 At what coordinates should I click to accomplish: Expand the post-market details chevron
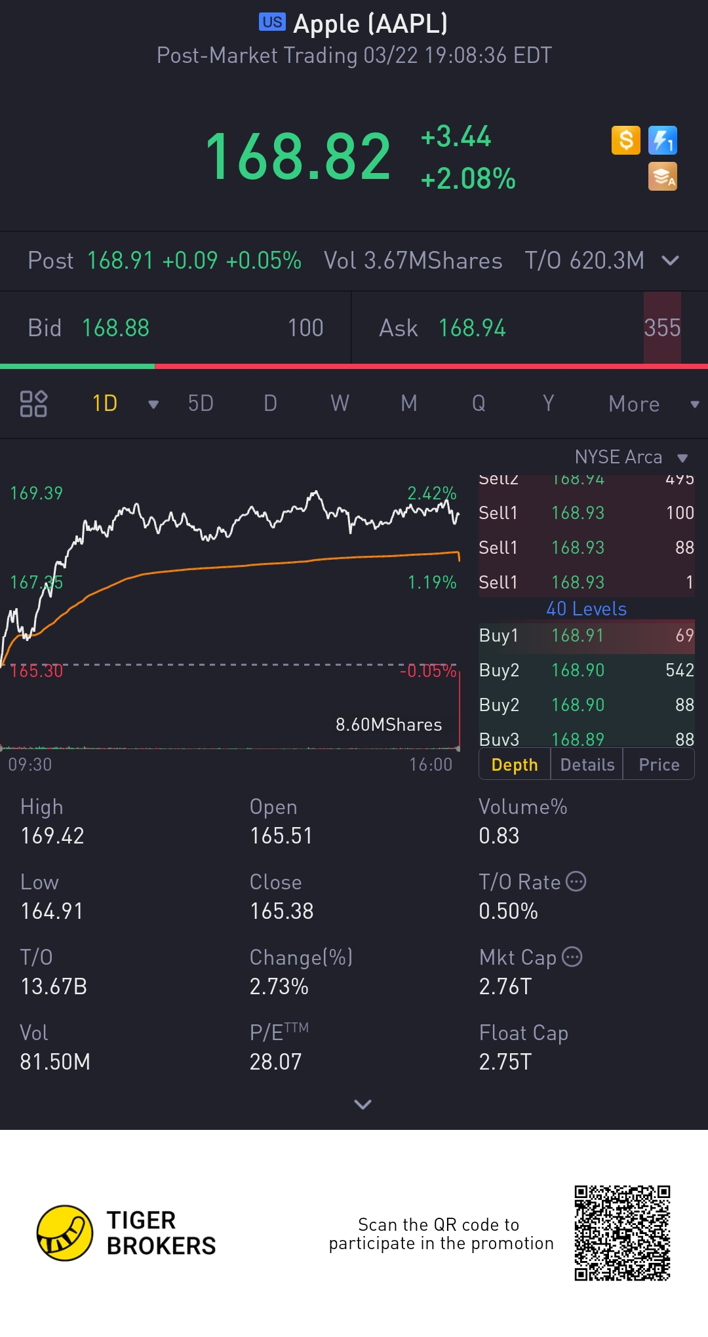click(670, 261)
